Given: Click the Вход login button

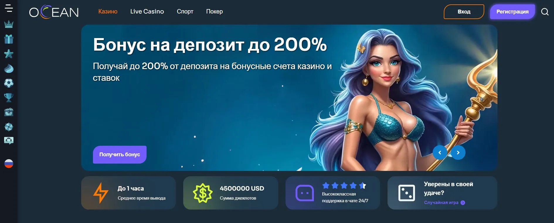Looking at the screenshot, I should [464, 12].
